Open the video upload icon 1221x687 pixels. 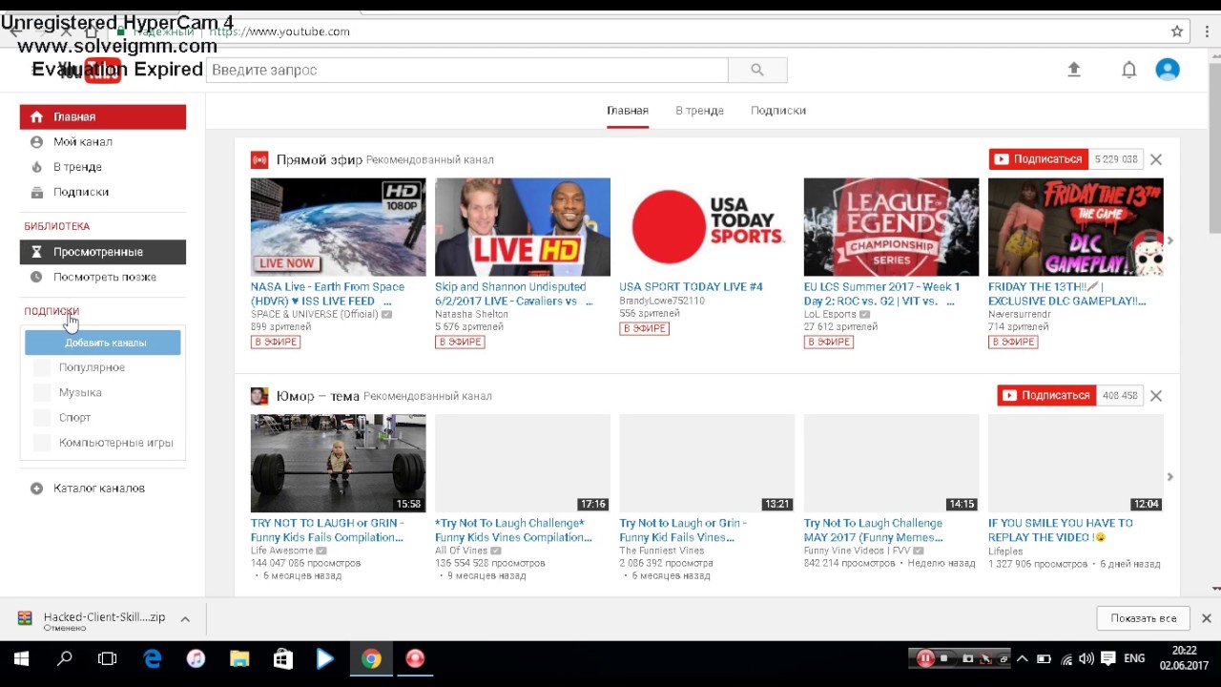[1074, 70]
